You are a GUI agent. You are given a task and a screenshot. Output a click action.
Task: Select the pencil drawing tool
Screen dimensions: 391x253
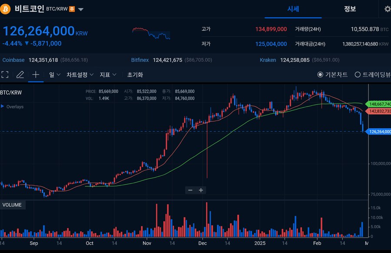pos(20,75)
